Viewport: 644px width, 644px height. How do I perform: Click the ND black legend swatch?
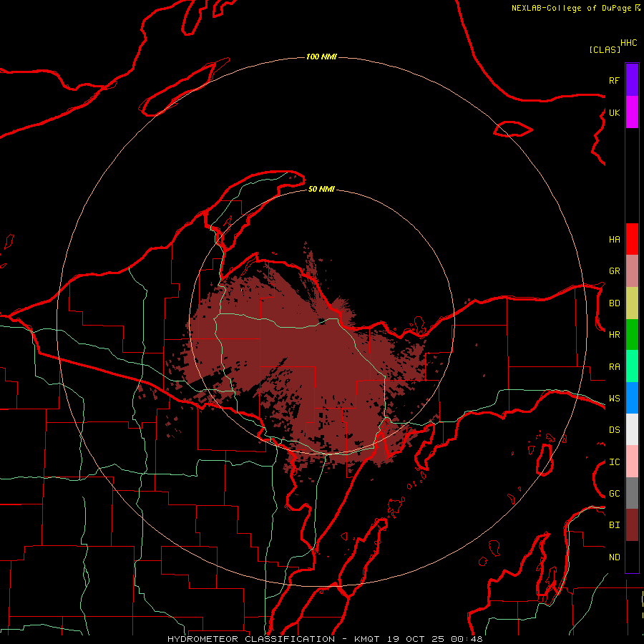[x=632, y=557]
